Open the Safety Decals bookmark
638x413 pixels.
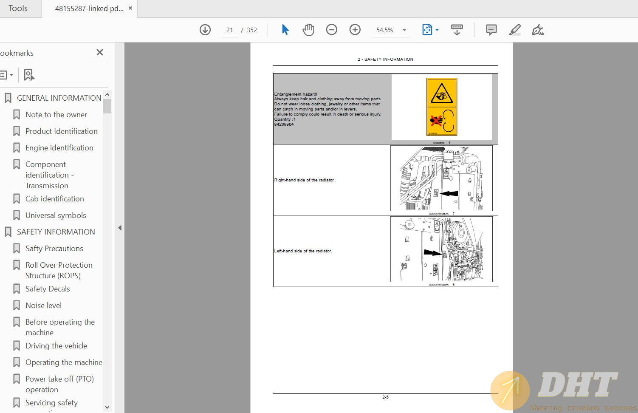48,289
